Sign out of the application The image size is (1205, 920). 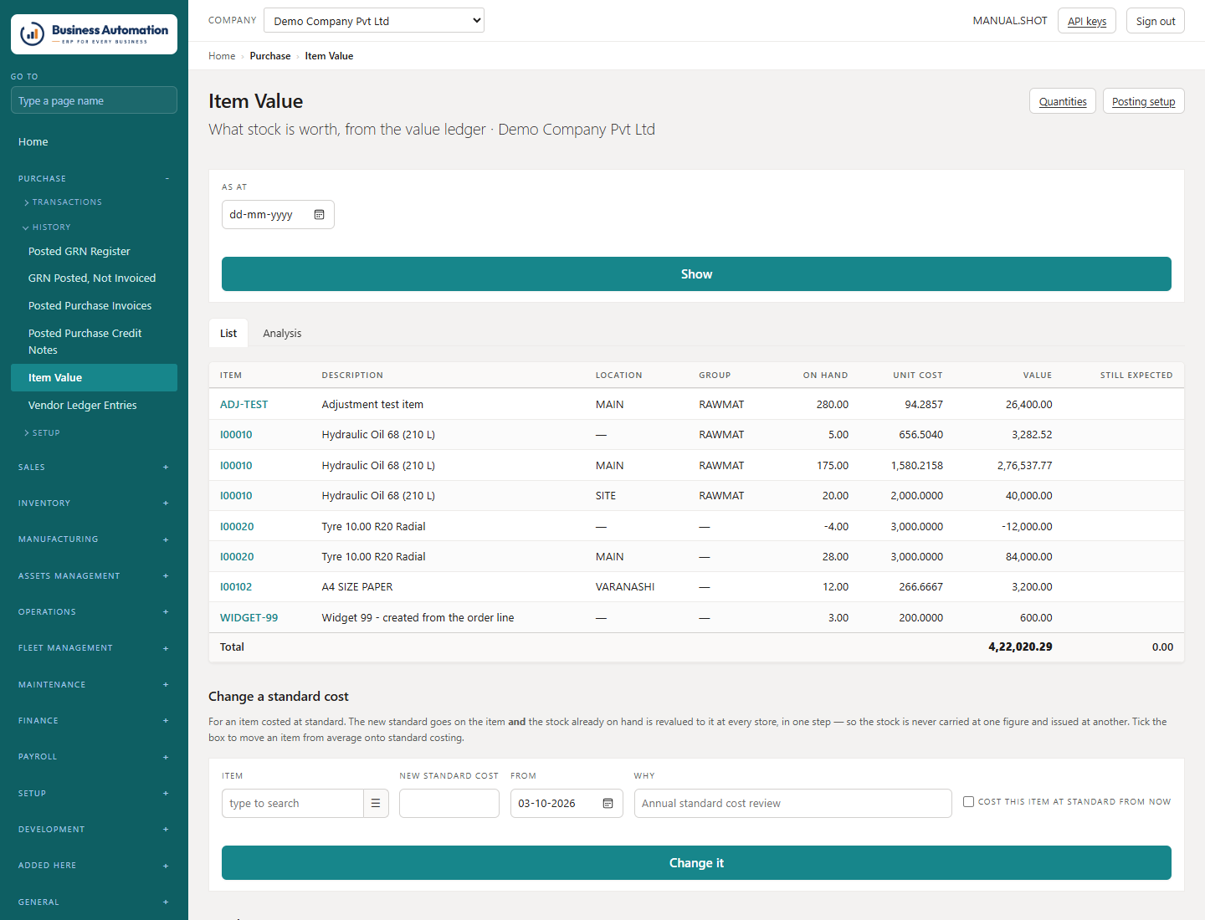pyautogui.click(x=1156, y=21)
